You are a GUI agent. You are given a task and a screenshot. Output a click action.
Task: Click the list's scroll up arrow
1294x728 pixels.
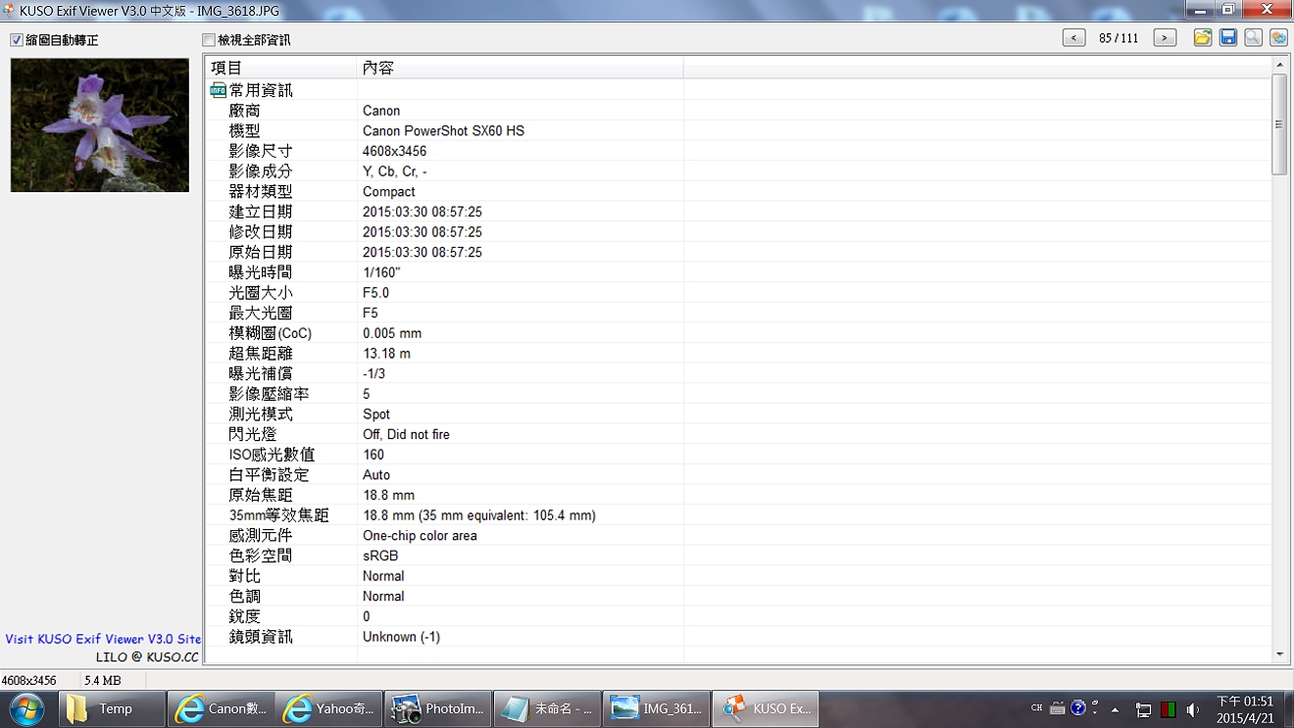1279,65
